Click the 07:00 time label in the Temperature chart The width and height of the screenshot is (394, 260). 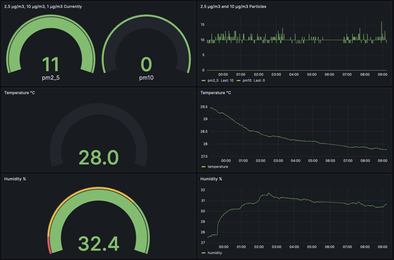click(348, 161)
